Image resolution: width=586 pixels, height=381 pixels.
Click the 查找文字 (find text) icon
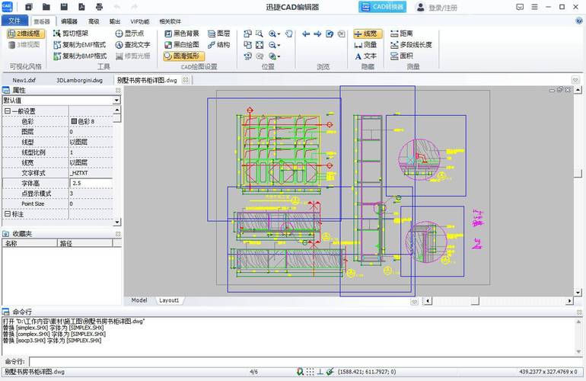tap(119, 45)
